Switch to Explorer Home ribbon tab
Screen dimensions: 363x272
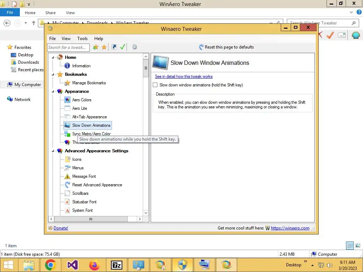click(30, 13)
